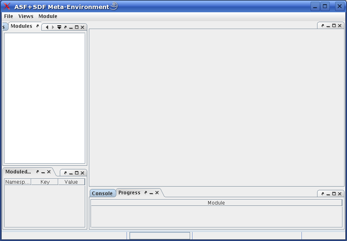Viewport: 347px width, 241px height.
Task: Click the Module column header in the Progress table
Action: point(216,203)
